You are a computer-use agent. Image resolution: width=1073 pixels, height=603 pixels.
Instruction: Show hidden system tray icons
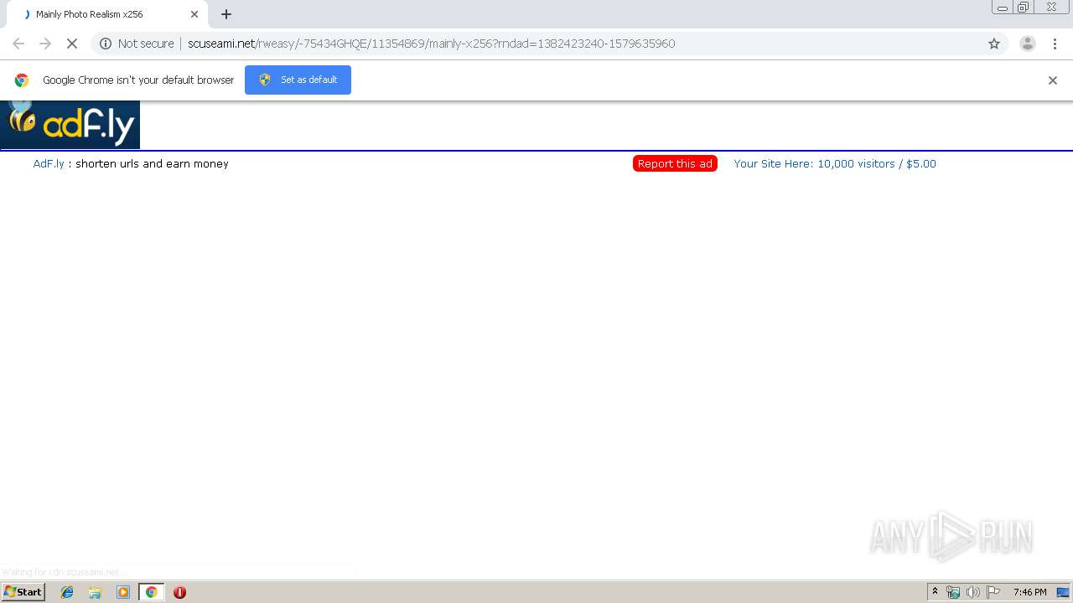(936, 592)
